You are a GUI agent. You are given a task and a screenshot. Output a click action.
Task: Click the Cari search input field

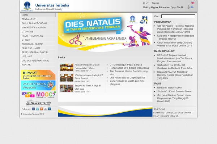click(x=178, y=16)
